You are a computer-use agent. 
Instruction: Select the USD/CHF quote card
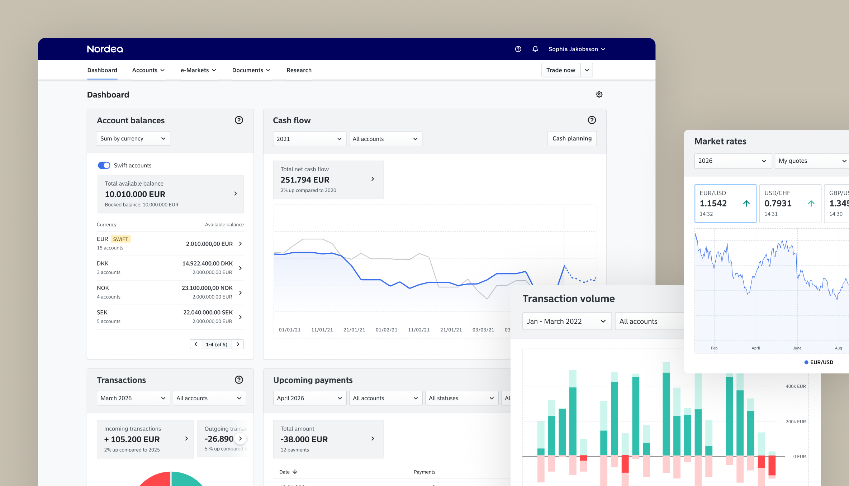point(790,203)
